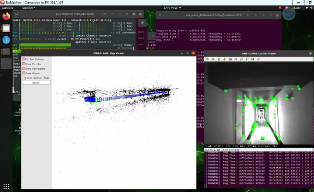
Task: Click the fit-to-window icon in Current Frame toolbar
Action: click(x=235, y=59)
